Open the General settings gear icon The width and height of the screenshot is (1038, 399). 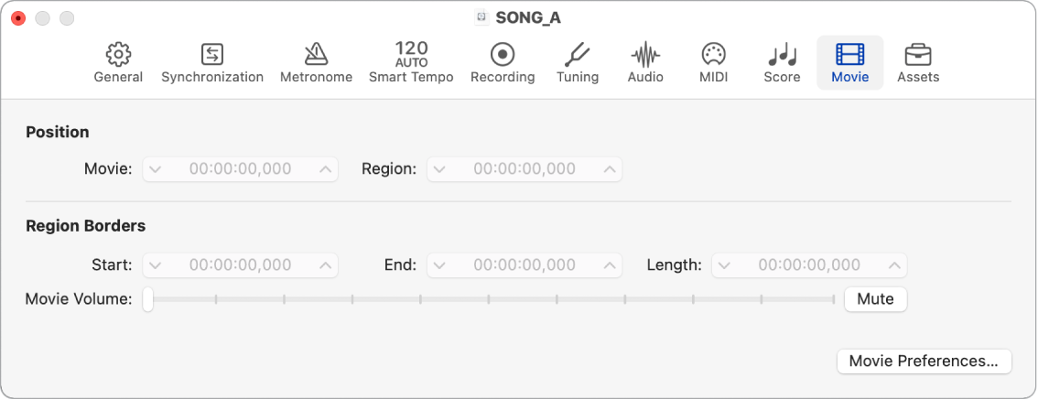coord(118,55)
